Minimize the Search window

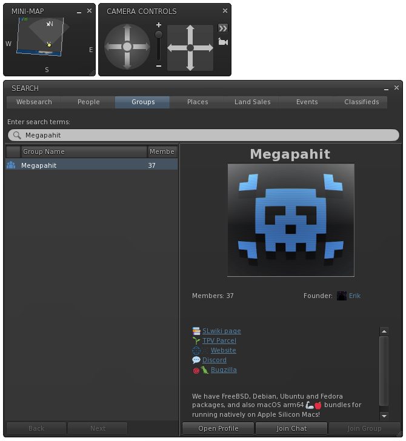click(x=386, y=88)
